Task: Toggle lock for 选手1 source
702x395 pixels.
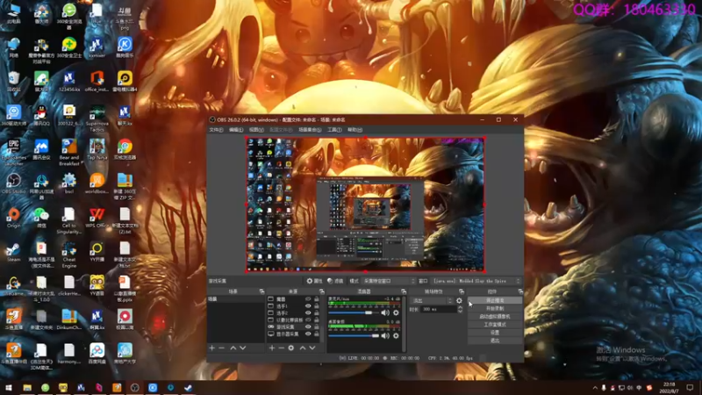Action: 317,305
